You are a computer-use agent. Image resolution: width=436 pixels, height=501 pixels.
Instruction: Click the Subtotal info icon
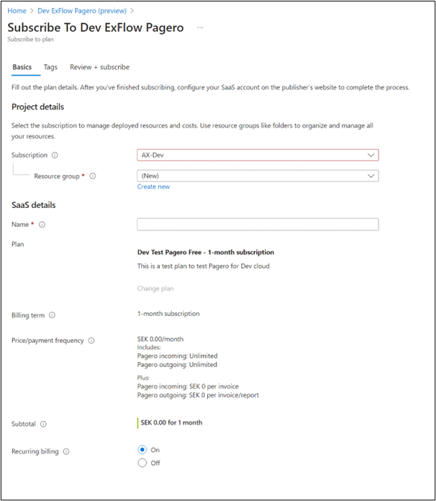[43, 424]
